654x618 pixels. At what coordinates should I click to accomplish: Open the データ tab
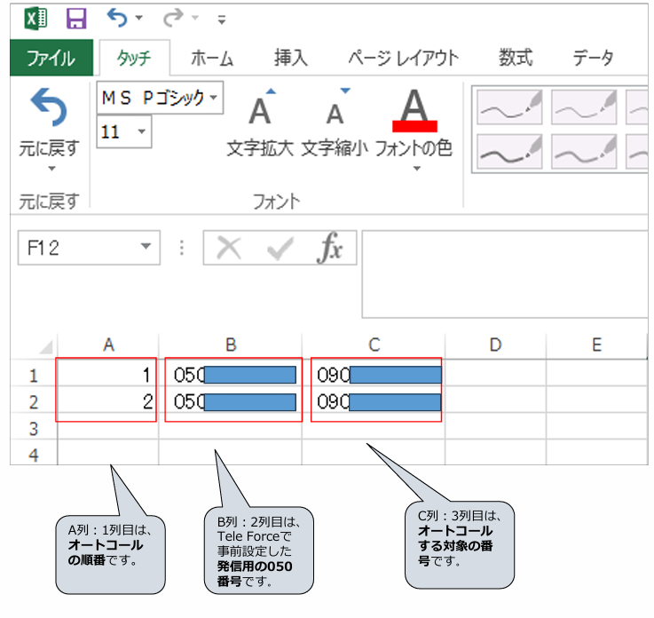click(593, 58)
